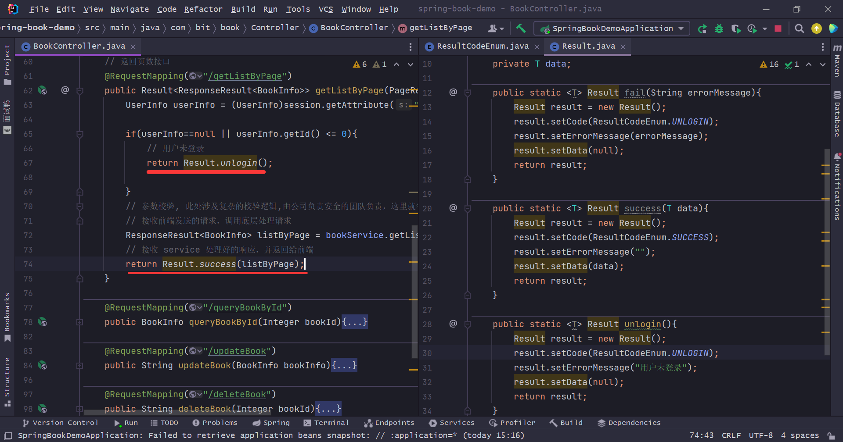Open the dropdown arrow next to the profiler run icon
The image size is (843, 442).
point(765,29)
